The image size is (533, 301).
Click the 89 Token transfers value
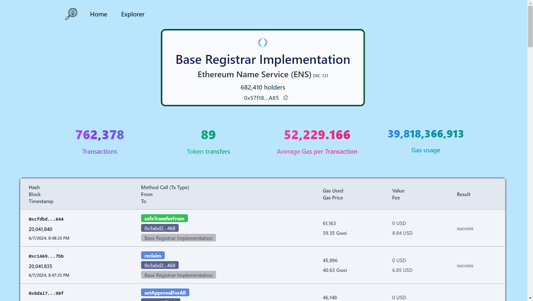[x=208, y=135]
